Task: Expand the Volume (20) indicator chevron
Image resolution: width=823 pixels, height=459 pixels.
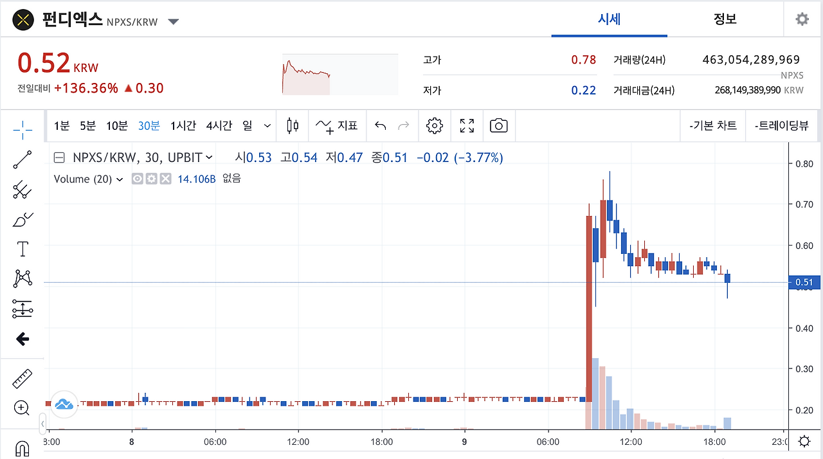Action: (119, 179)
